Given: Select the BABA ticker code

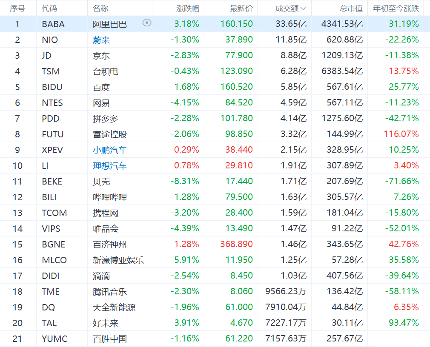Looking at the screenshot, I should (x=53, y=24).
